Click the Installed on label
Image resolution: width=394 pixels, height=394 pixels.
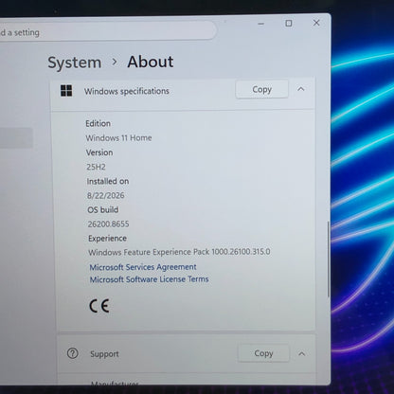108,181
